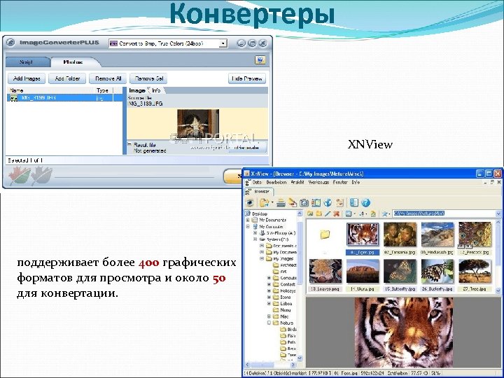Click the ImageConverterPlus logo icon
This screenshot has width=504, height=378.
(x=10, y=43)
